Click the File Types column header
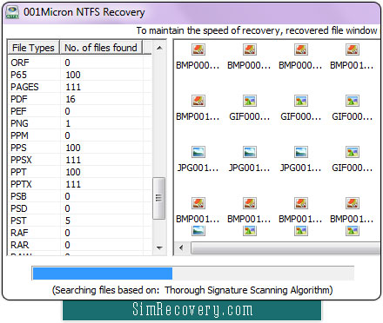The height and width of the screenshot is (323, 383). (33, 48)
